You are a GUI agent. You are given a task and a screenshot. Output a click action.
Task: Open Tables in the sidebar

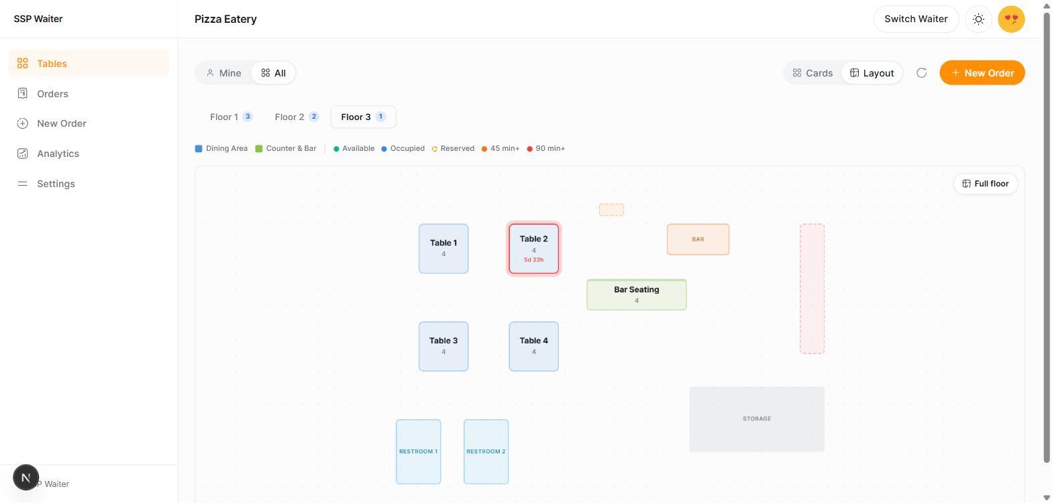(89, 64)
